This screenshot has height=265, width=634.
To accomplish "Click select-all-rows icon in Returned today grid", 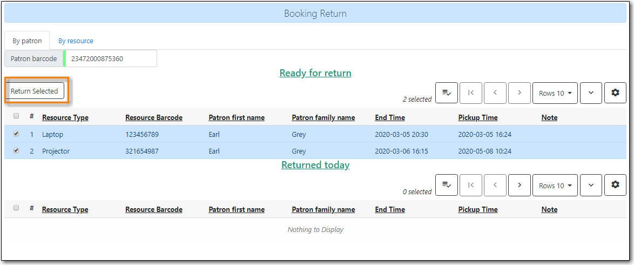I will [x=447, y=185].
